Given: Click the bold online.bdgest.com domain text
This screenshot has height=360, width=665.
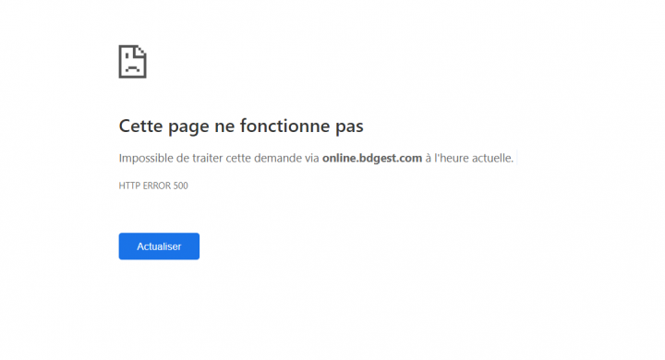Looking at the screenshot, I should pos(372,158).
